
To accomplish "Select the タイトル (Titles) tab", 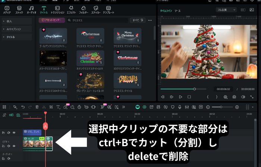I will point(44,10).
